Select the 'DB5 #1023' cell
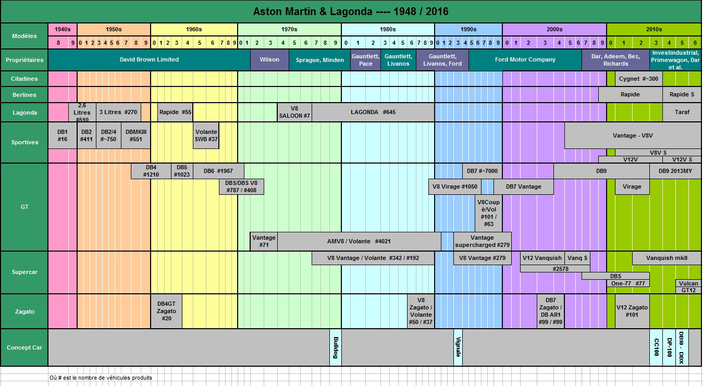The width and height of the screenshot is (703, 386). (x=182, y=171)
